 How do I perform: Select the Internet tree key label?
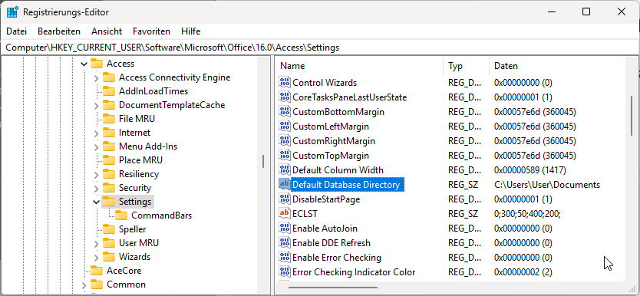(x=135, y=133)
